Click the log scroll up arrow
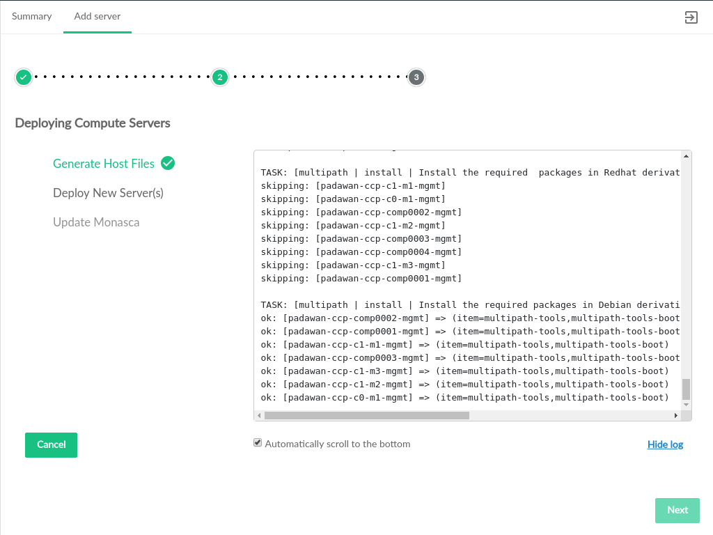The width and height of the screenshot is (713, 535). click(686, 157)
